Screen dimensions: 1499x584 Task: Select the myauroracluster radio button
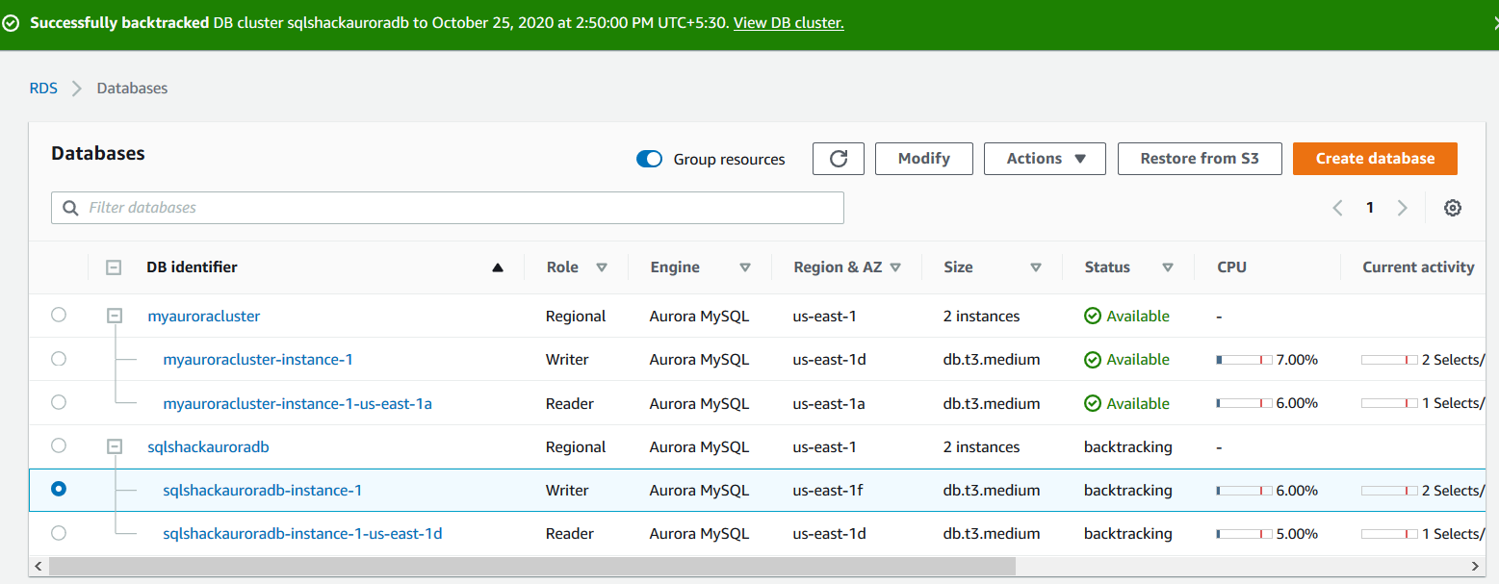(59, 315)
